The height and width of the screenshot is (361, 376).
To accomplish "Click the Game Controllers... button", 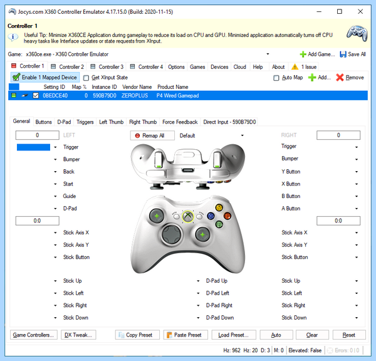I will [x=34, y=335].
